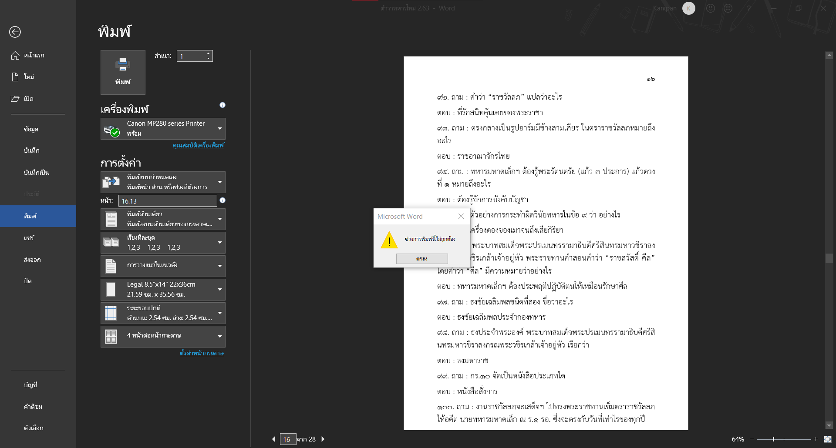Click the printer ready status icon
The width and height of the screenshot is (836, 448).
(112, 130)
